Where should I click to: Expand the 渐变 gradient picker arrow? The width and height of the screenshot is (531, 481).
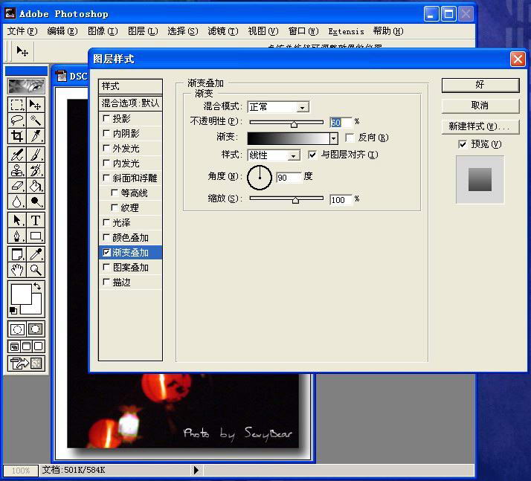point(333,138)
